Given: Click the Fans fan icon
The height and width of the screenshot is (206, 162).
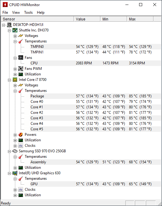Looking at the screenshot, I should pyautogui.click(x=21, y=58).
